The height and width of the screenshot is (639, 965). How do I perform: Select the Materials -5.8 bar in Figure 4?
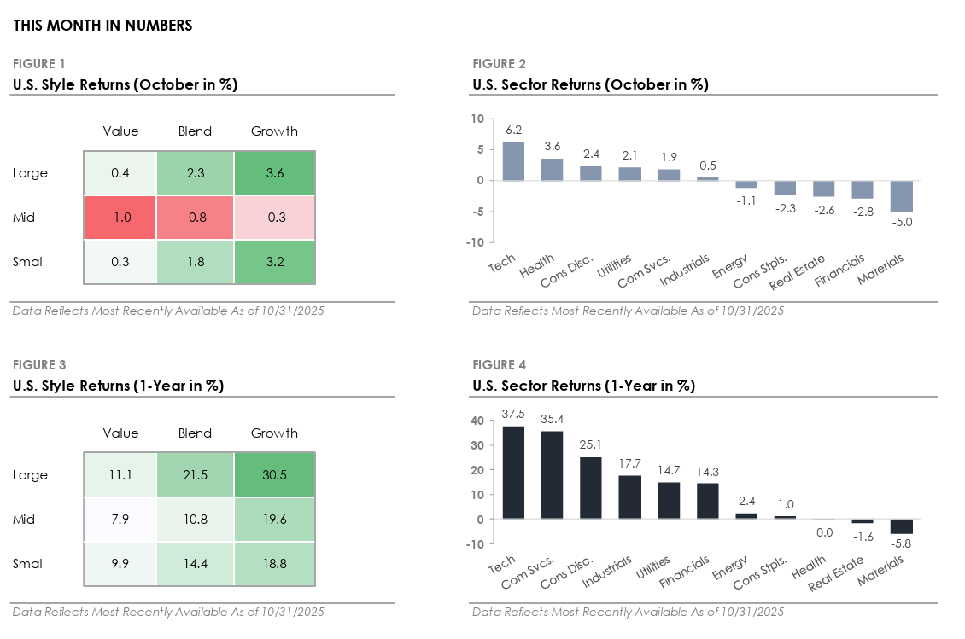pyautogui.click(x=900, y=526)
